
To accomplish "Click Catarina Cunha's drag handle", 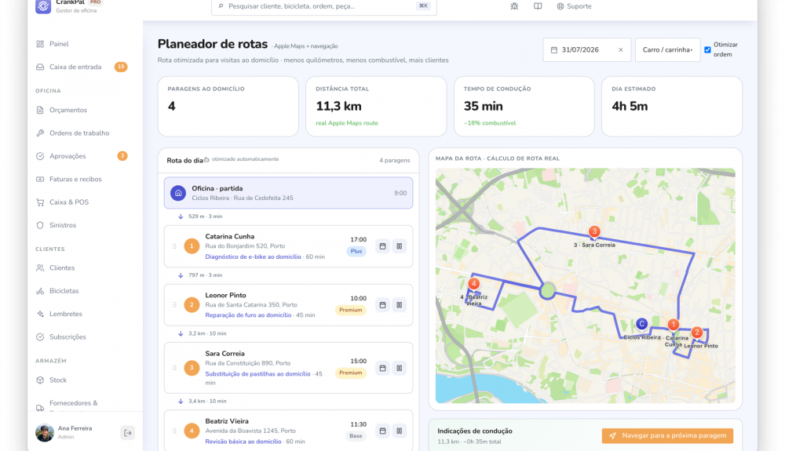I will [175, 246].
